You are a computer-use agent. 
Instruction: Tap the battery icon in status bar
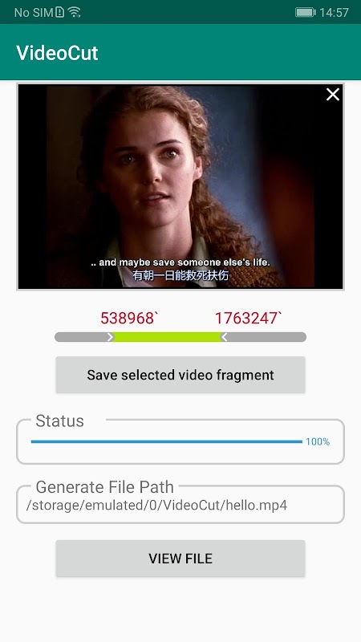click(x=306, y=12)
